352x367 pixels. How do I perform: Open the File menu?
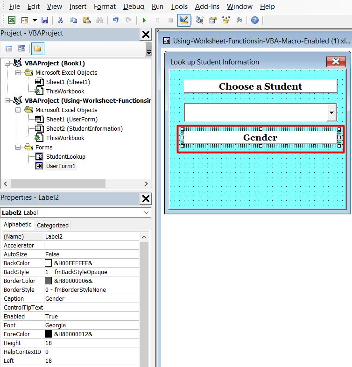(14, 7)
